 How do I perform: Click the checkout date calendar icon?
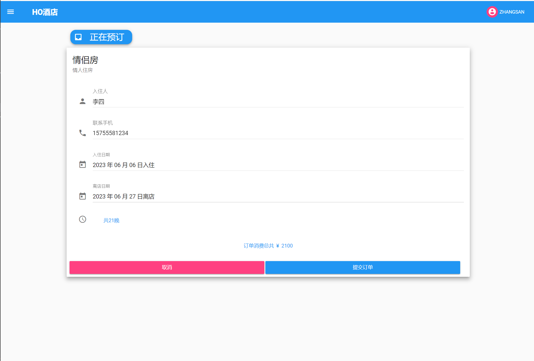pyautogui.click(x=83, y=196)
